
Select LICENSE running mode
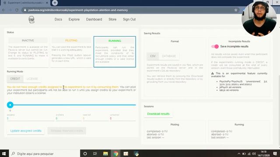click(32, 79)
